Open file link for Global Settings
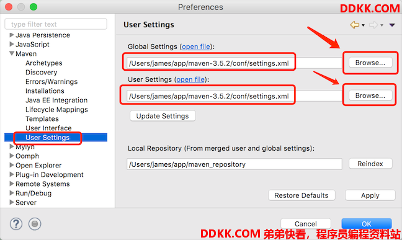The width and height of the screenshot is (402, 240). pyautogui.click(x=196, y=47)
